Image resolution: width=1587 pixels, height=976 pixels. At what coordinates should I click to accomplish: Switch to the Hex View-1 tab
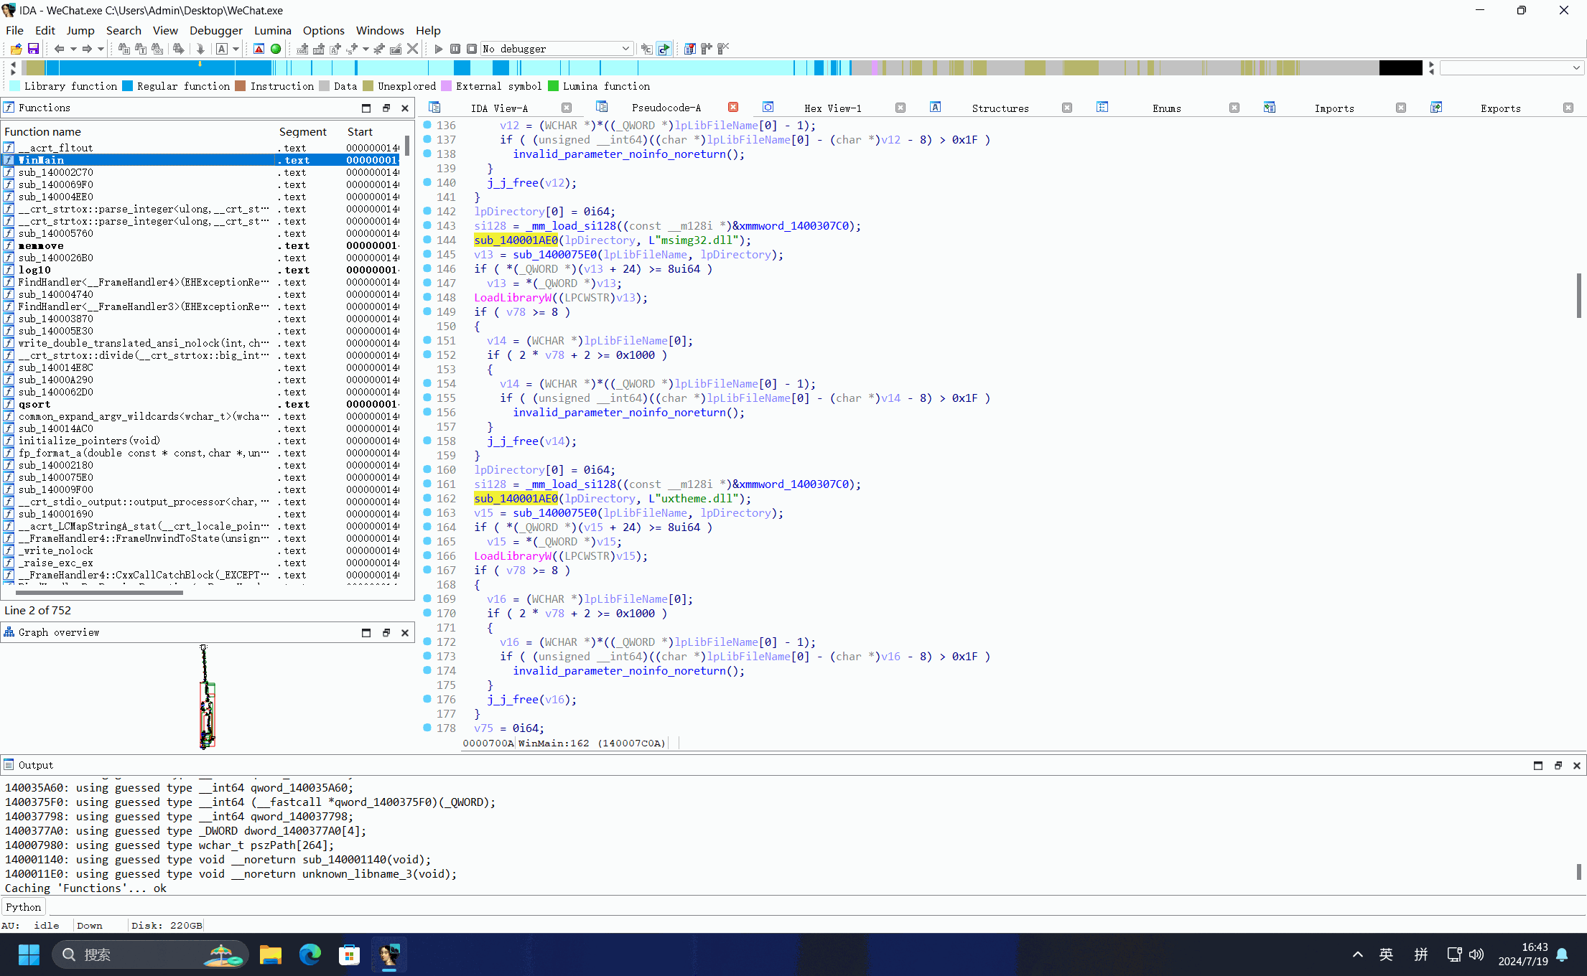pyautogui.click(x=832, y=108)
